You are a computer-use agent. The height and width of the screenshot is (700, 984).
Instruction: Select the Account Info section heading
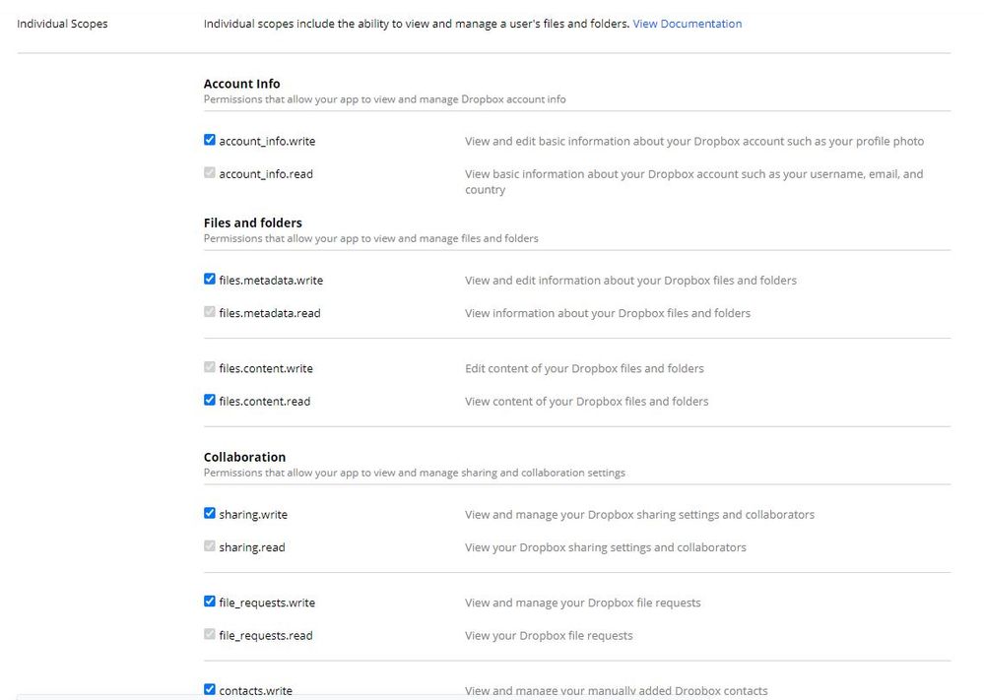pos(242,84)
